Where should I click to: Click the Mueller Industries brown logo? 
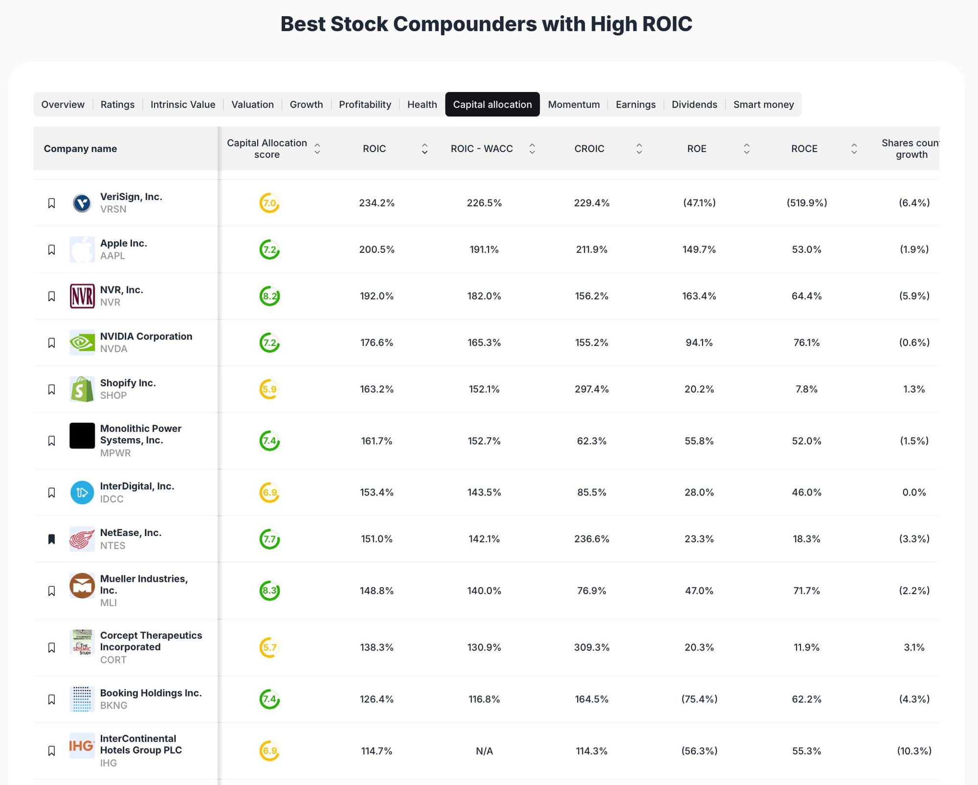[x=82, y=585]
